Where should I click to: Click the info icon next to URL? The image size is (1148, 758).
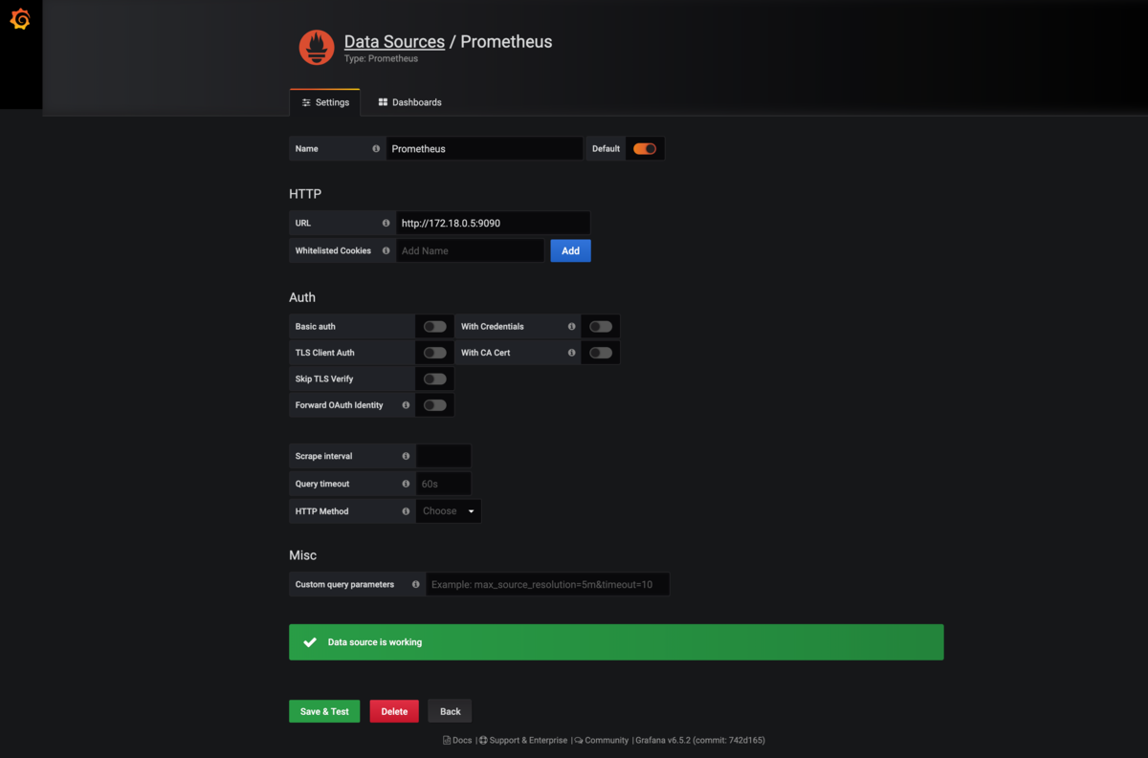pos(386,223)
